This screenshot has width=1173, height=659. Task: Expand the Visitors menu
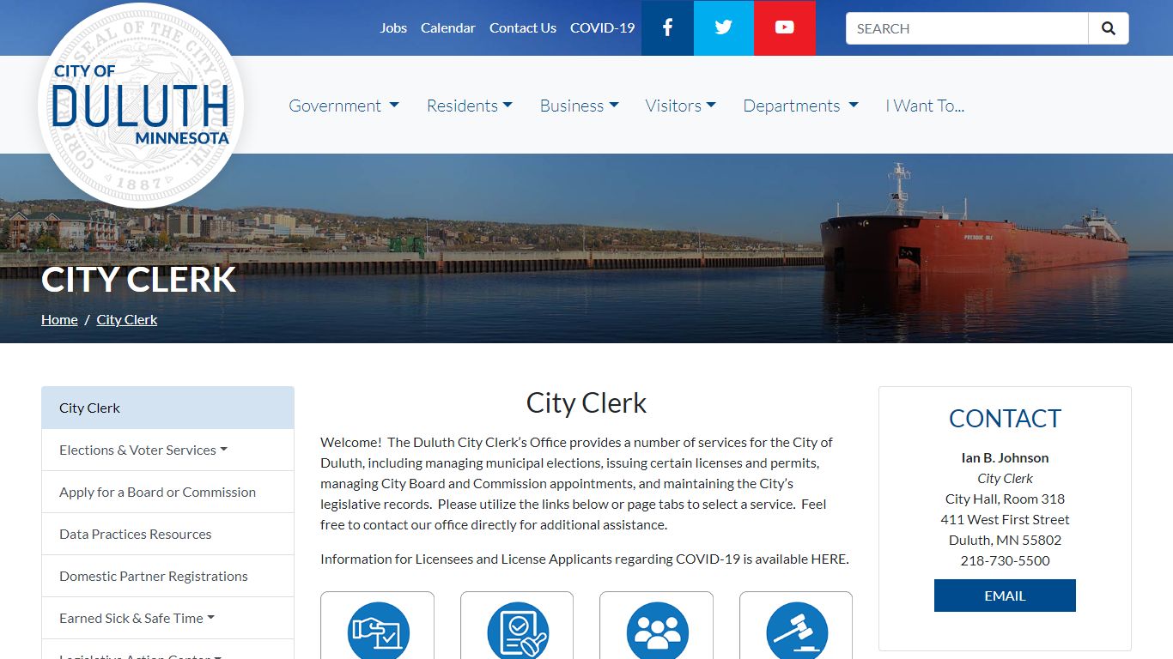[x=681, y=106]
